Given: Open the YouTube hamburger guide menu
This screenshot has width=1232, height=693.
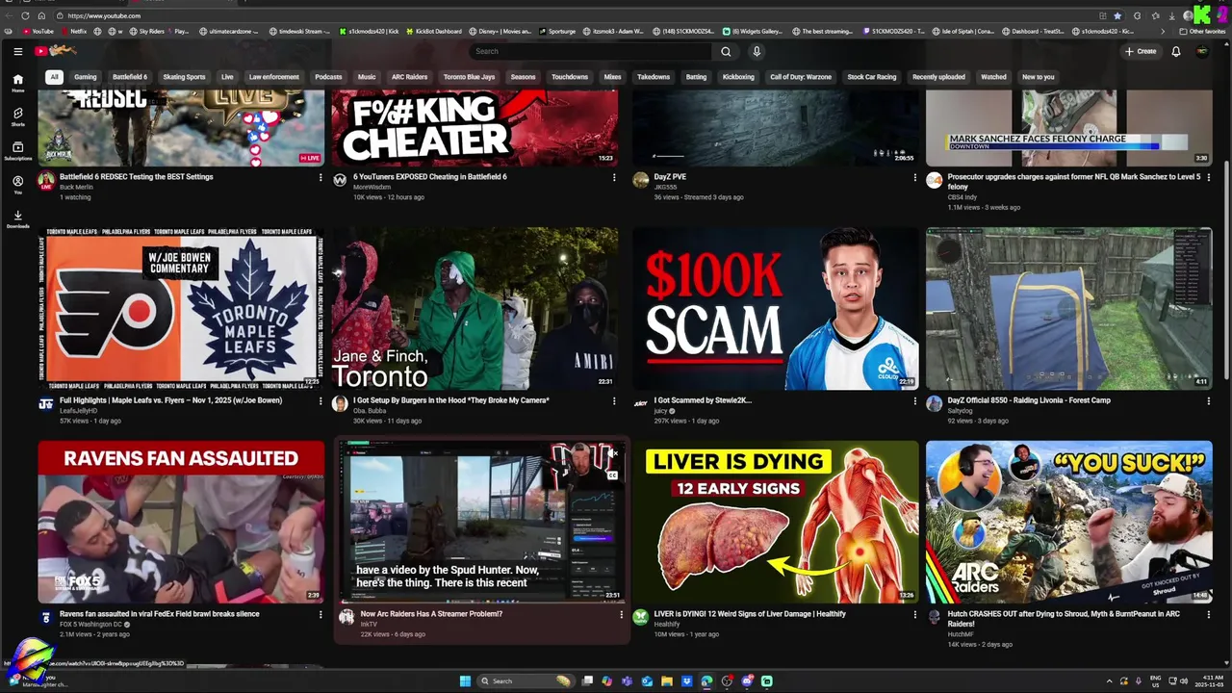Looking at the screenshot, I should (17, 51).
